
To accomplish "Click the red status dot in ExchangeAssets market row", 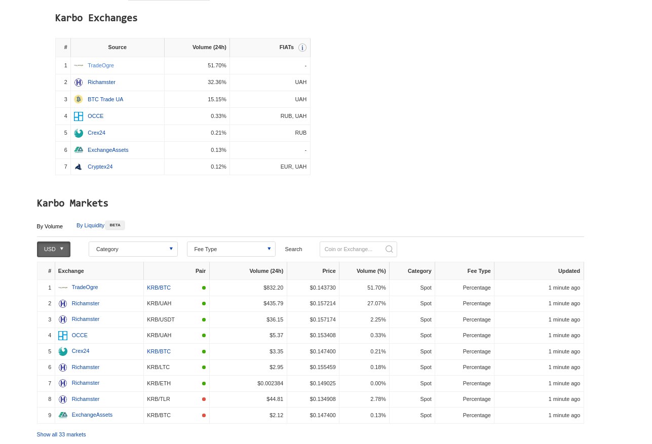I will coord(204,416).
